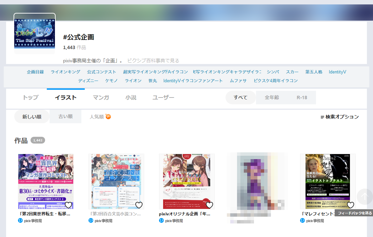Click heart on pixivオリジナル企画 artwork
The image size is (373, 237).
[209, 205]
